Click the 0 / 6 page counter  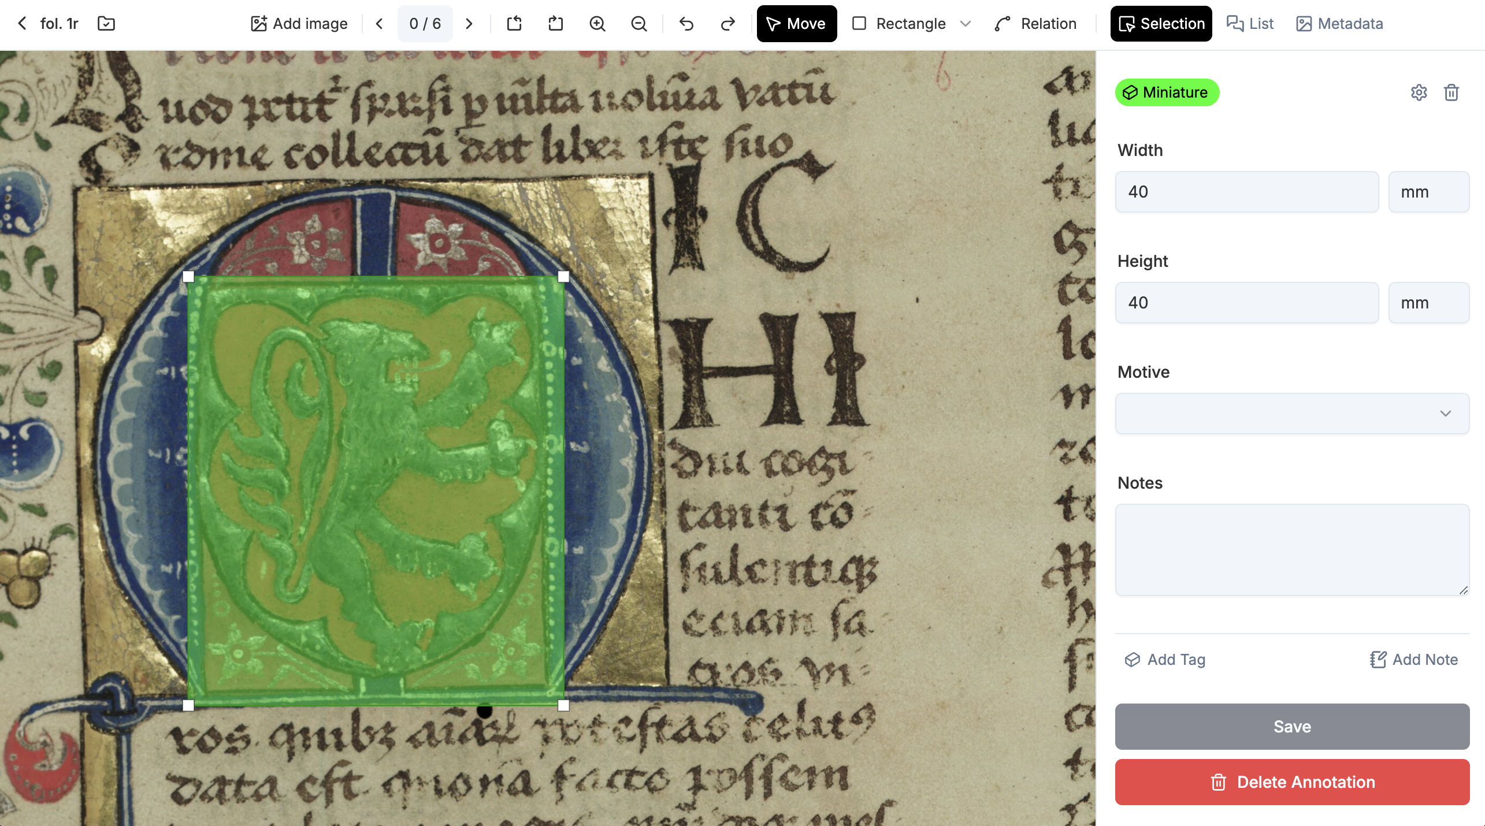click(425, 24)
